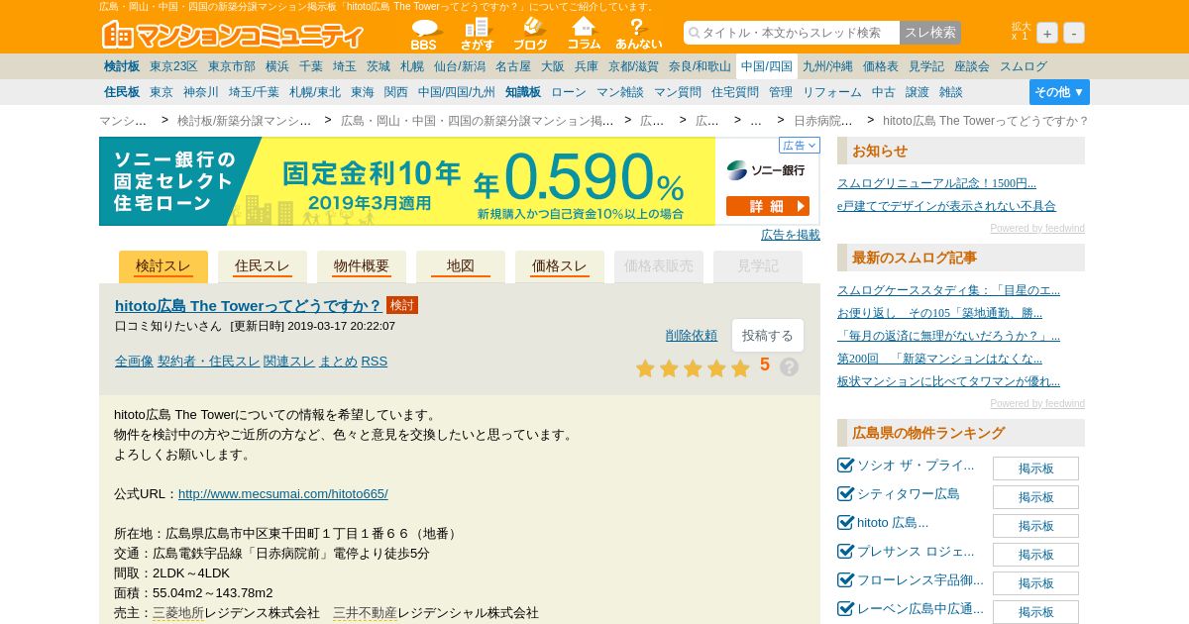The width and height of the screenshot is (1189, 624).
Task: Click the 契約者・住民スレ link
Action: tap(208, 361)
